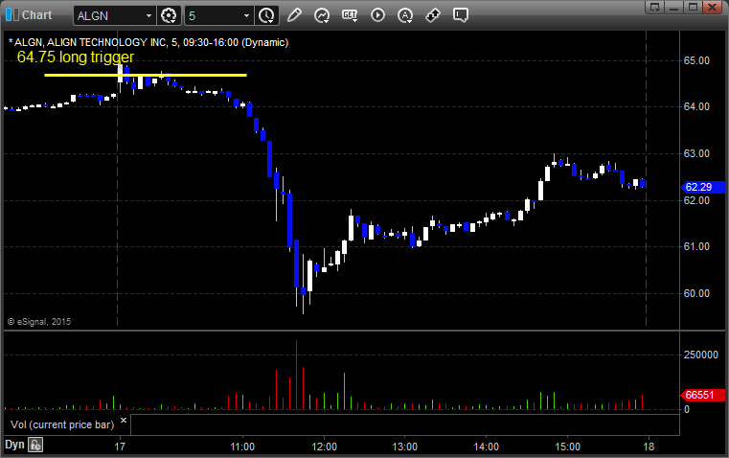Click the 62.00 price axis label
This screenshot has height=458, width=729.
tap(696, 200)
